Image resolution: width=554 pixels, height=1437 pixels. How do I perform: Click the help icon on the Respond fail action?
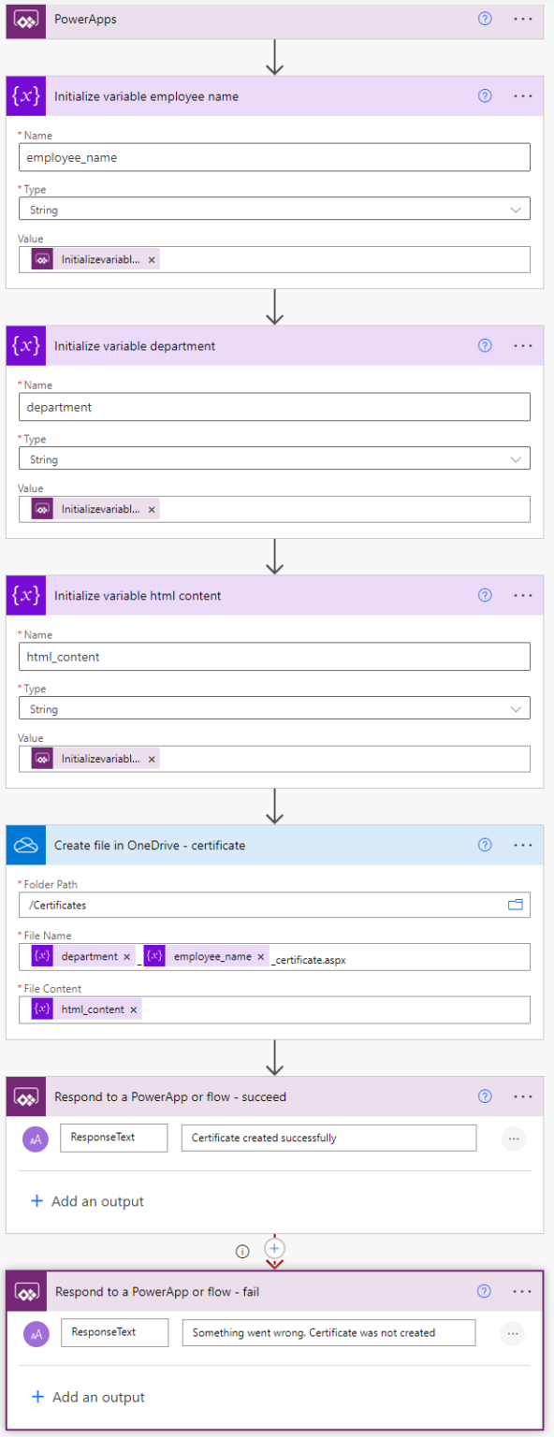tap(484, 1291)
